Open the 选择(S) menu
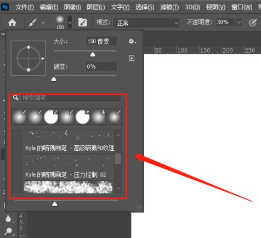The width and height of the screenshot is (261, 238). 145,7
